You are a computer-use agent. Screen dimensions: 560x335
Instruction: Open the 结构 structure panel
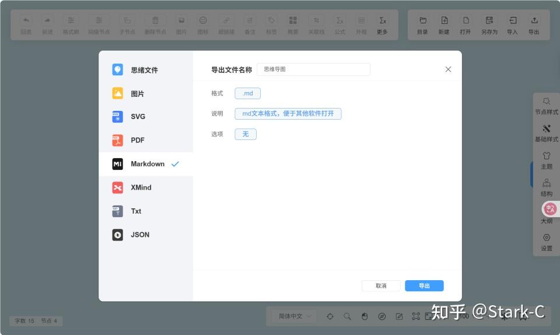point(547,188)
